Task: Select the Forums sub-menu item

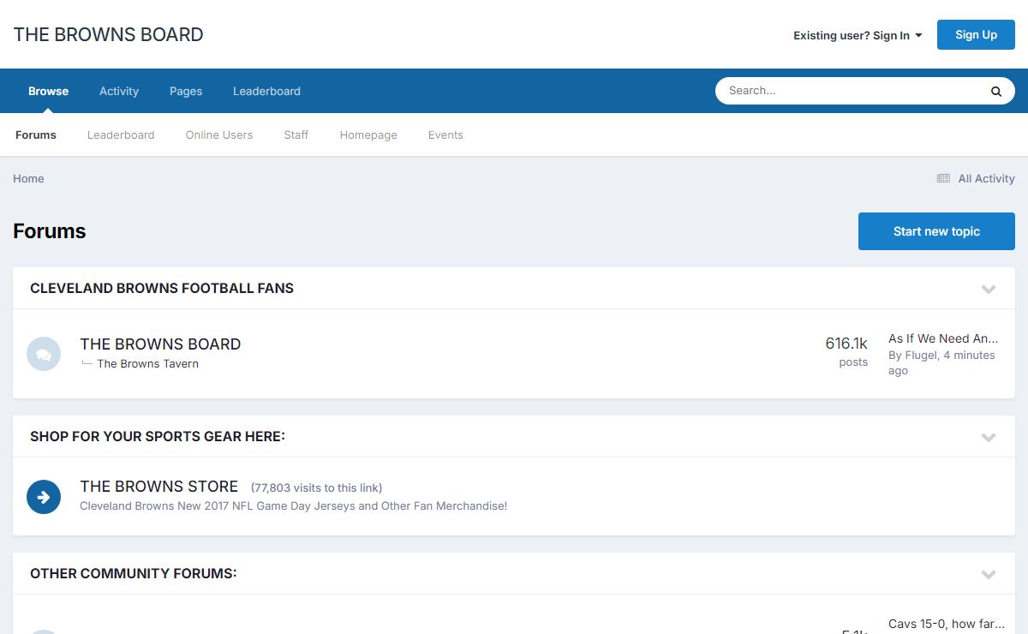Action: [36, 135]
